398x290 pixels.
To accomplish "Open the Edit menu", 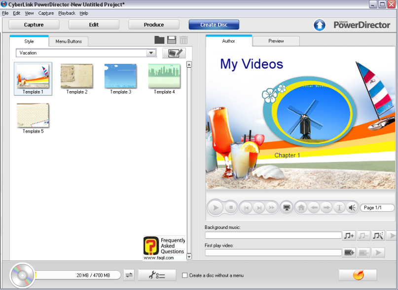I will click(16, 13).
